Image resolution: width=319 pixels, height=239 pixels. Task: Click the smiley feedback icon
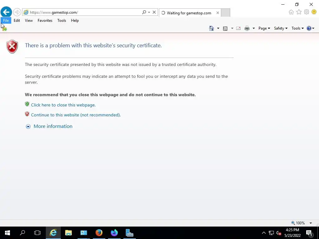click(x=314, y=12)
